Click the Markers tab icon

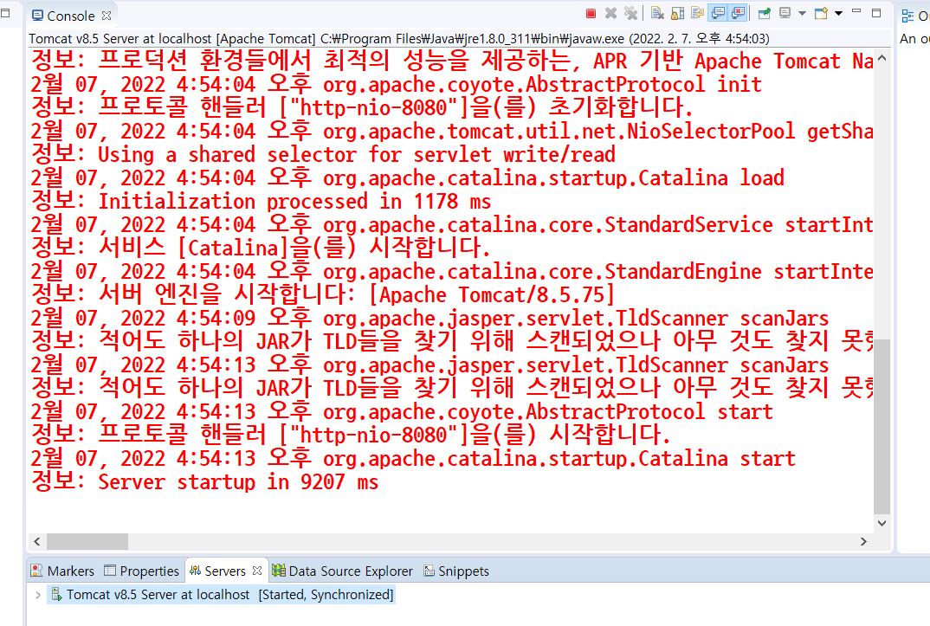pos(36,571)
